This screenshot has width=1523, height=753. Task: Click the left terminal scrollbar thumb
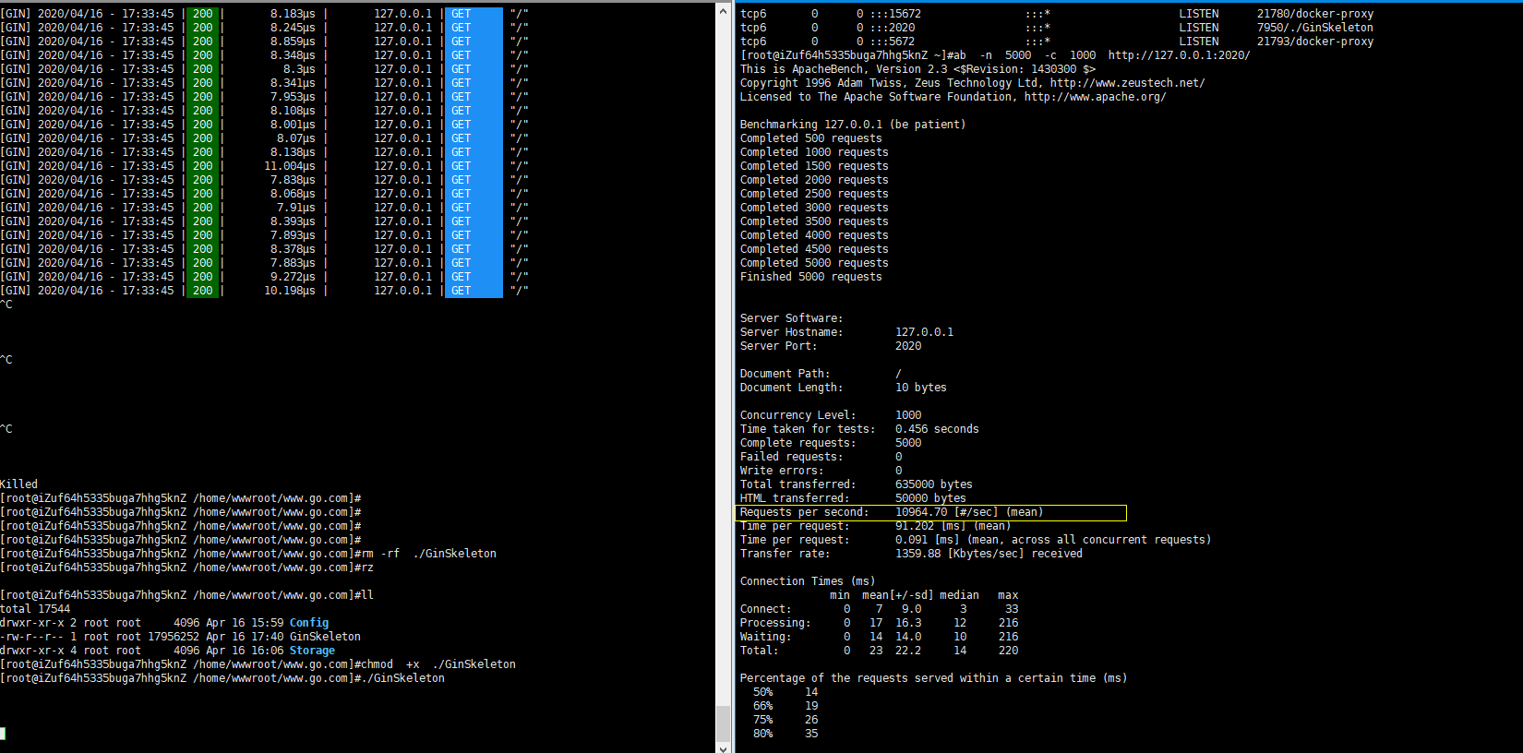point(724,723)
